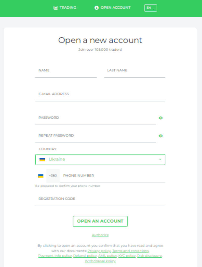Expand the Country dropdown arrow
The width and height of the screenshot is (202, 267).
click(x=160, y=160)
